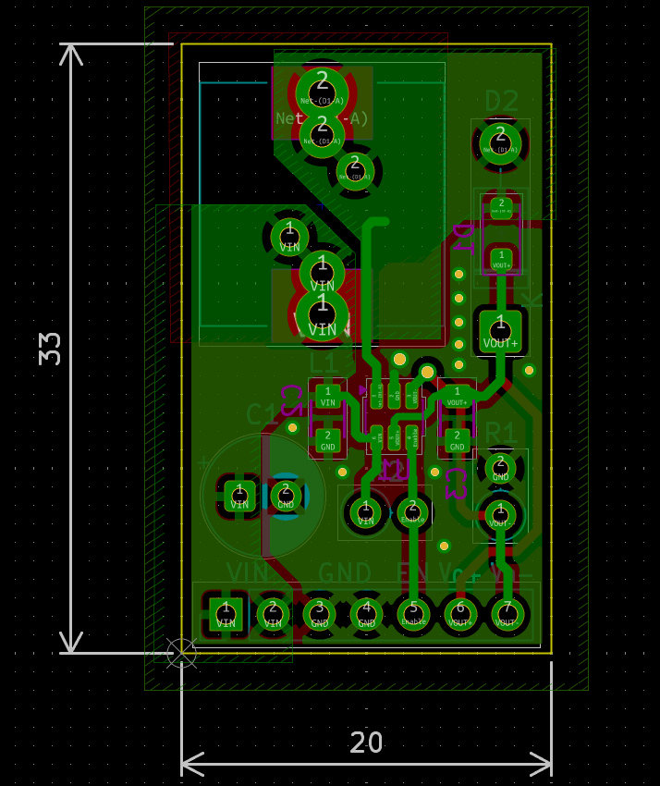This screenshot has height=786, width=660.
Task: Select pad 7 on the bottom header
Action: (506, 613)
